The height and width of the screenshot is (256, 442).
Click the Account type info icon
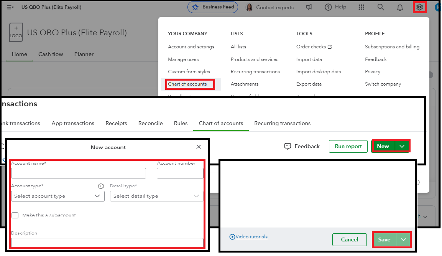pyautogui.click(x=101, y=186)
